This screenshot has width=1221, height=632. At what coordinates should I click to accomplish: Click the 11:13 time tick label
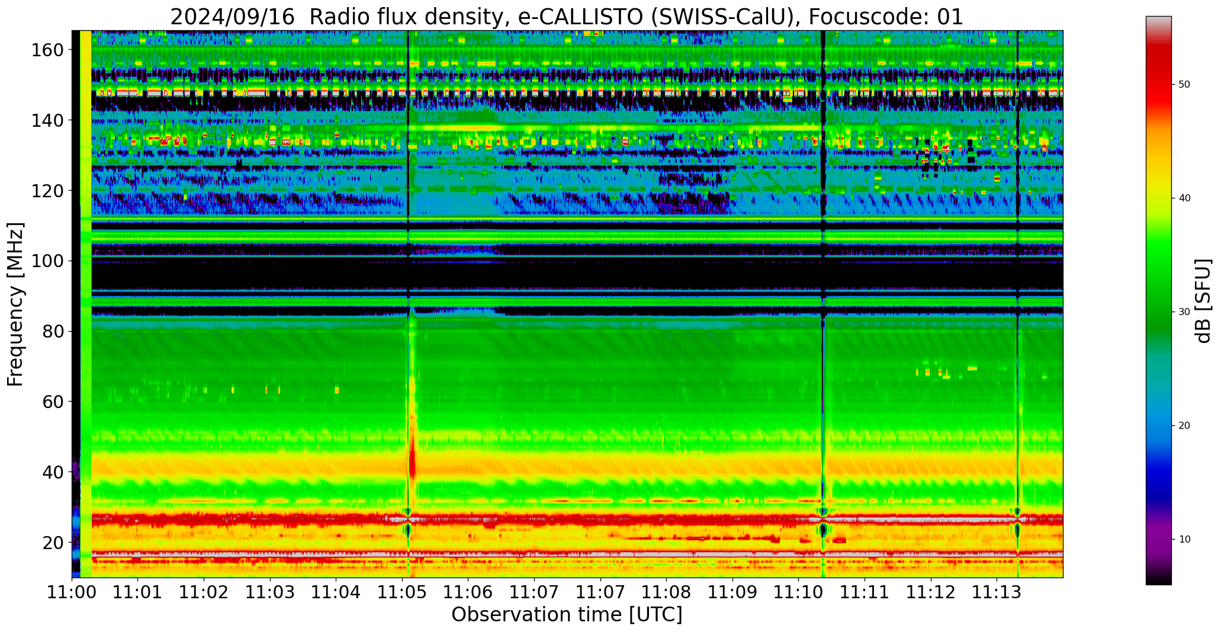[997, 592]
